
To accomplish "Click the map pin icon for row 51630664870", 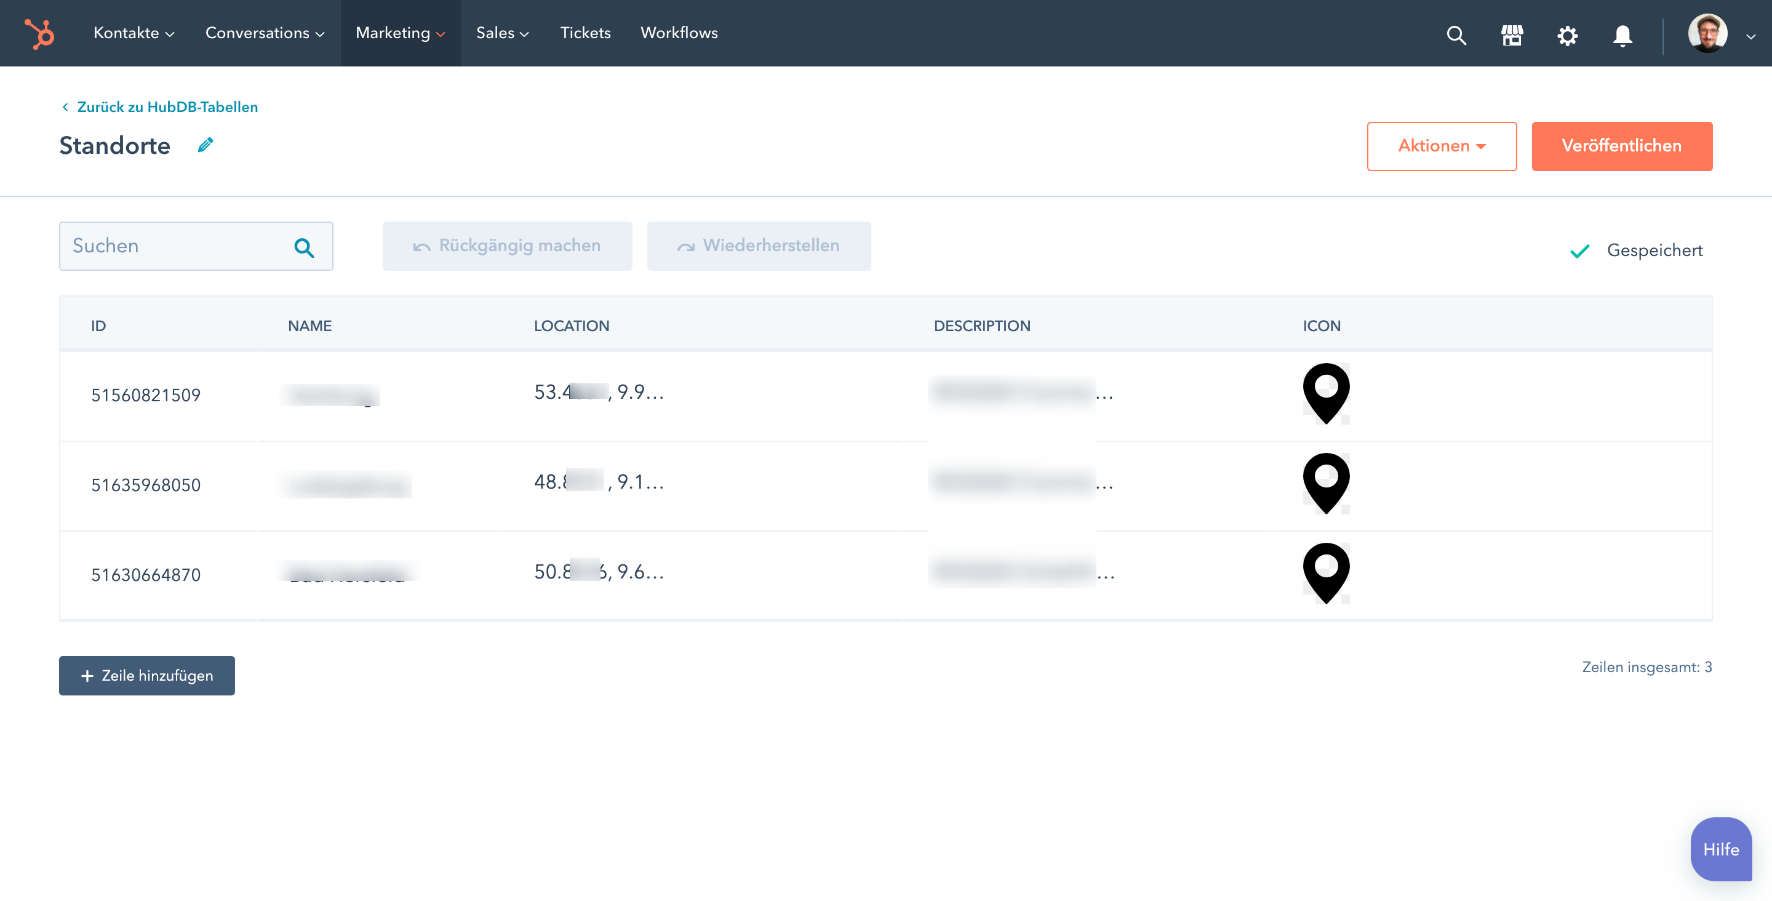I will coord(1327,574).
